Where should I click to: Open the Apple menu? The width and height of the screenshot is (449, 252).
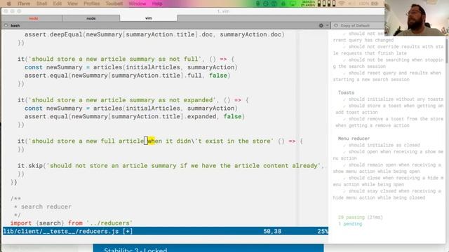tap(8, 3)
